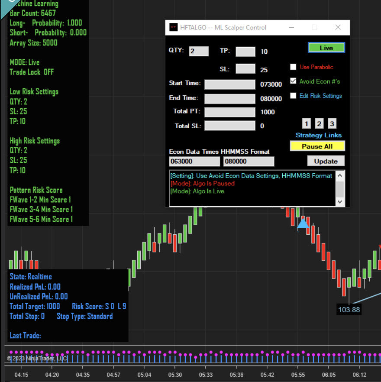
Task: Click the 06:12 time axis label
Action: tap(359, 375)
